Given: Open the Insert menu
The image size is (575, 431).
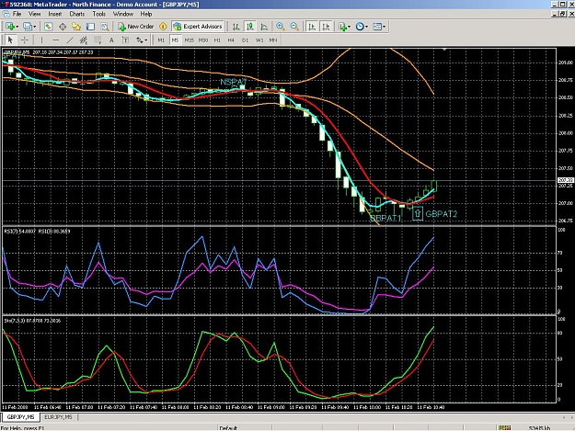Looking at the screenshot, I should point(55,14).
